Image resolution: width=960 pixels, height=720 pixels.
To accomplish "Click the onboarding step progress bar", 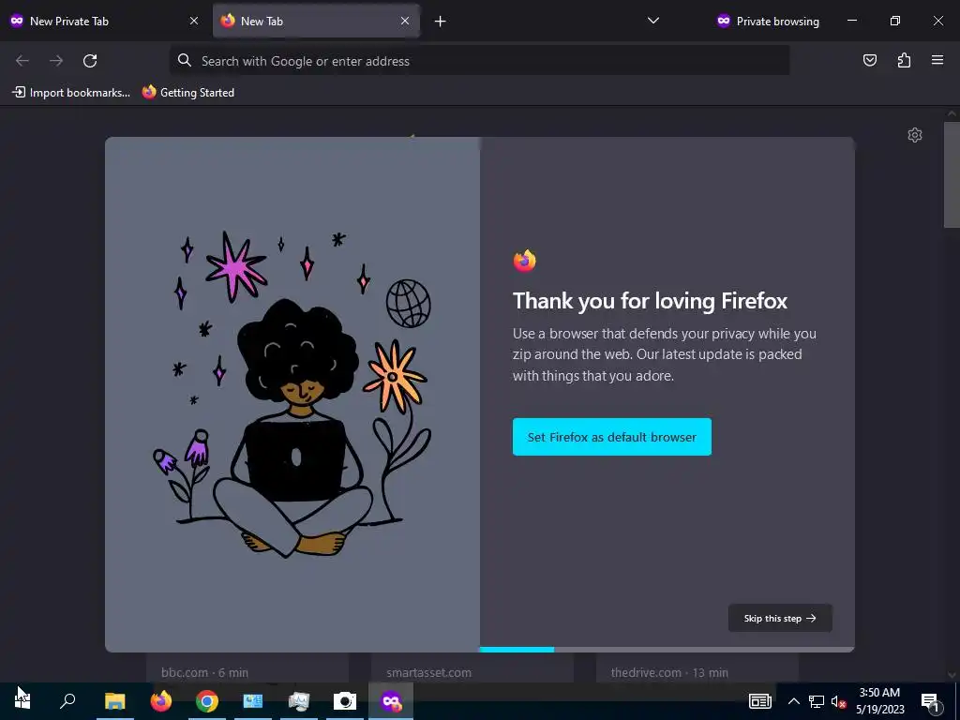I will pyautogui.click(x=667, y=650).
